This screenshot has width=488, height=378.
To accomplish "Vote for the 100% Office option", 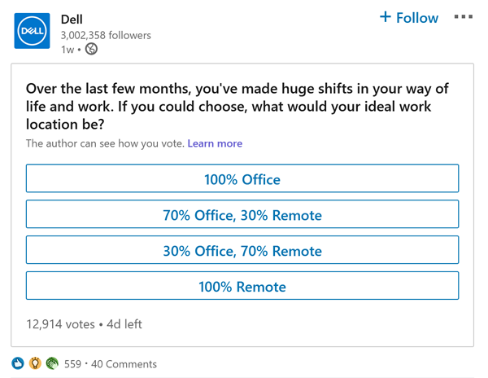I will tap(242, 179).
